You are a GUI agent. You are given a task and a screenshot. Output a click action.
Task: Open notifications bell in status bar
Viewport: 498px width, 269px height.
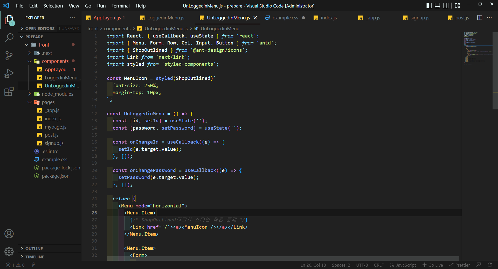point(490,265)
